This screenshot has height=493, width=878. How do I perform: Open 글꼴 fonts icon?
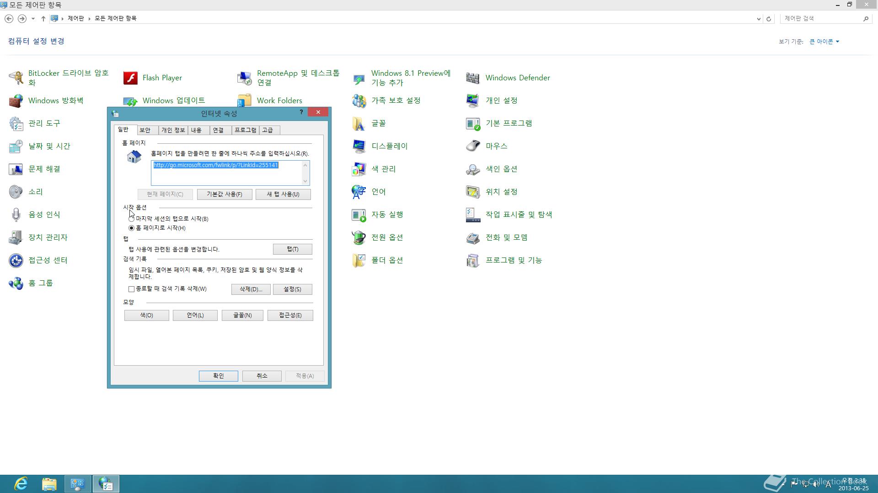[x=359, y=123]
